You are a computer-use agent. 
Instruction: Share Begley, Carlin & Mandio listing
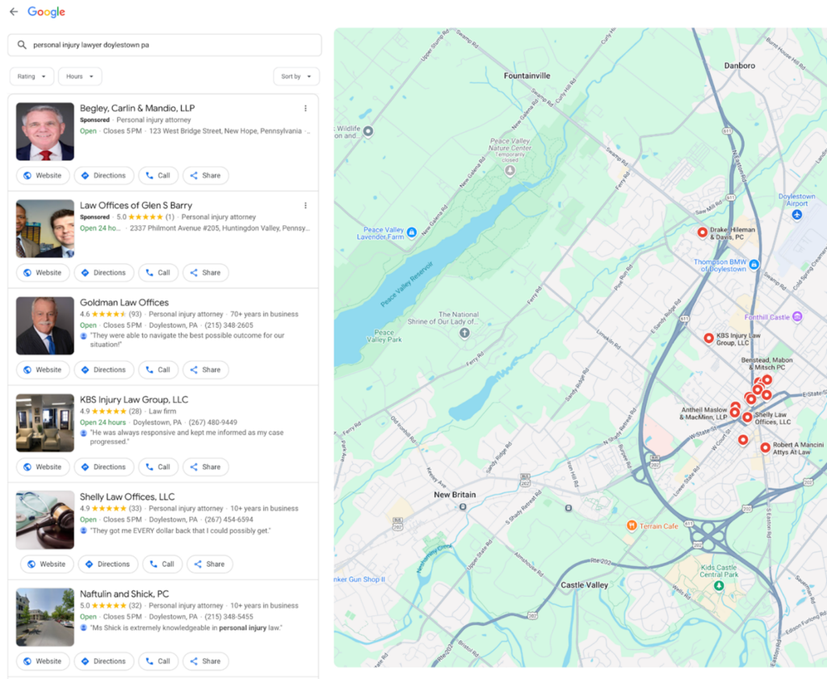tap(206, 175)
